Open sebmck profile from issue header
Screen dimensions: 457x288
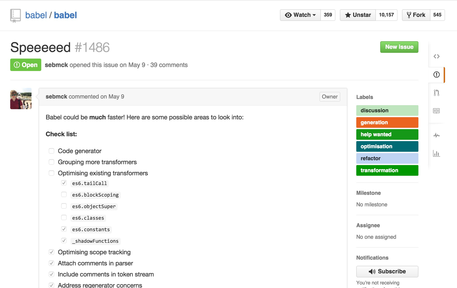(56, 65)
